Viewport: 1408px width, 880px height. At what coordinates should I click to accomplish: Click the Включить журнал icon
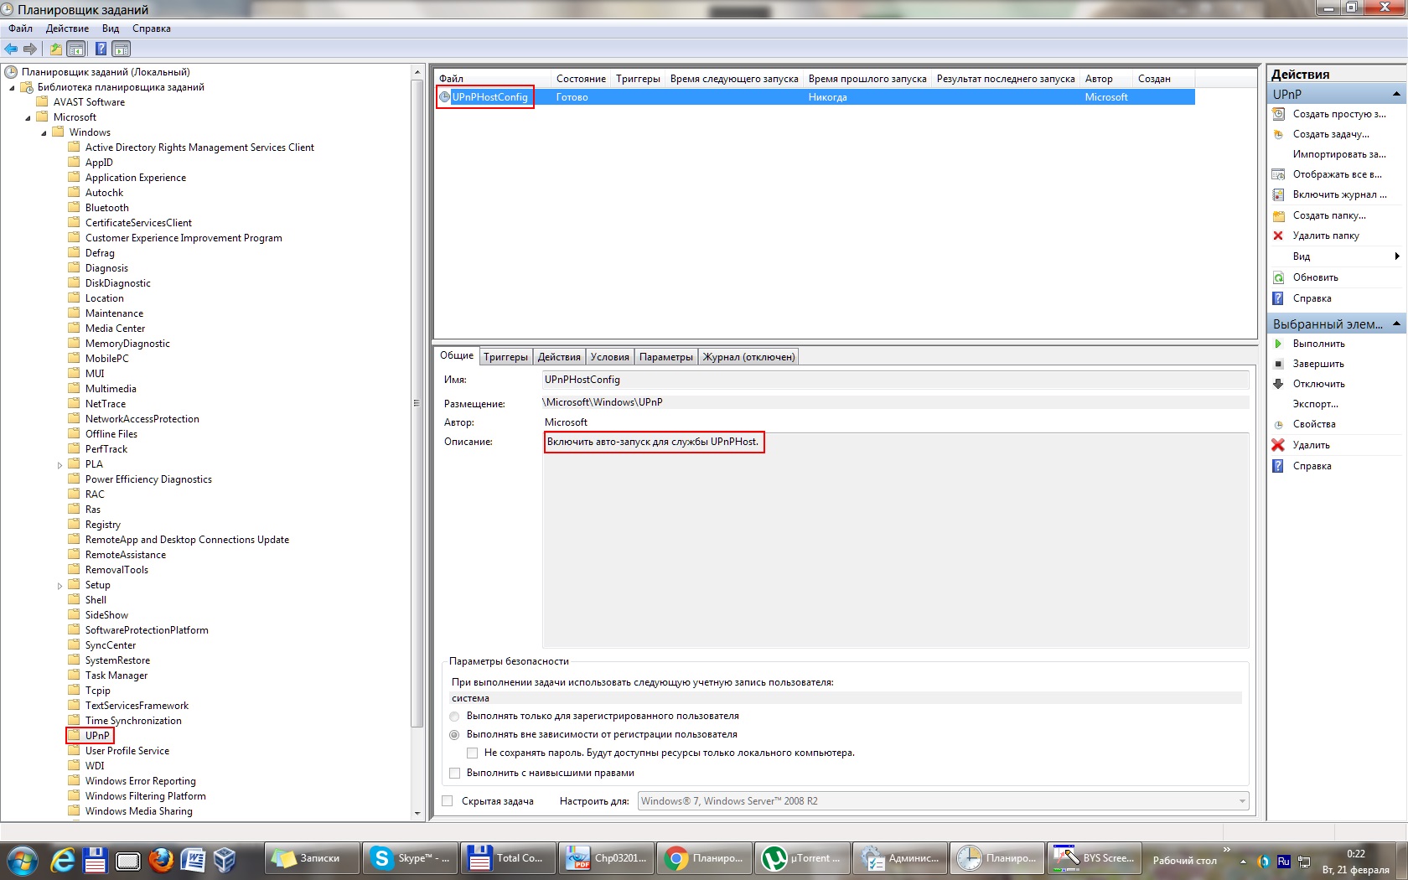point(1278,194)
